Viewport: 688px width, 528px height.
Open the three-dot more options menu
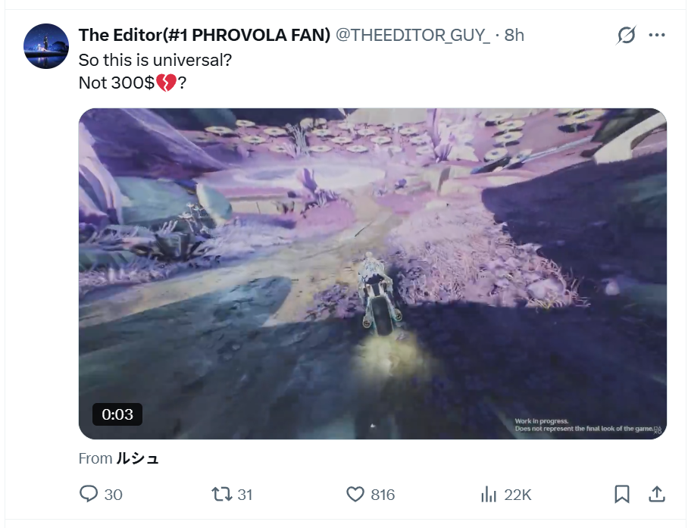[x=657, y=35]
